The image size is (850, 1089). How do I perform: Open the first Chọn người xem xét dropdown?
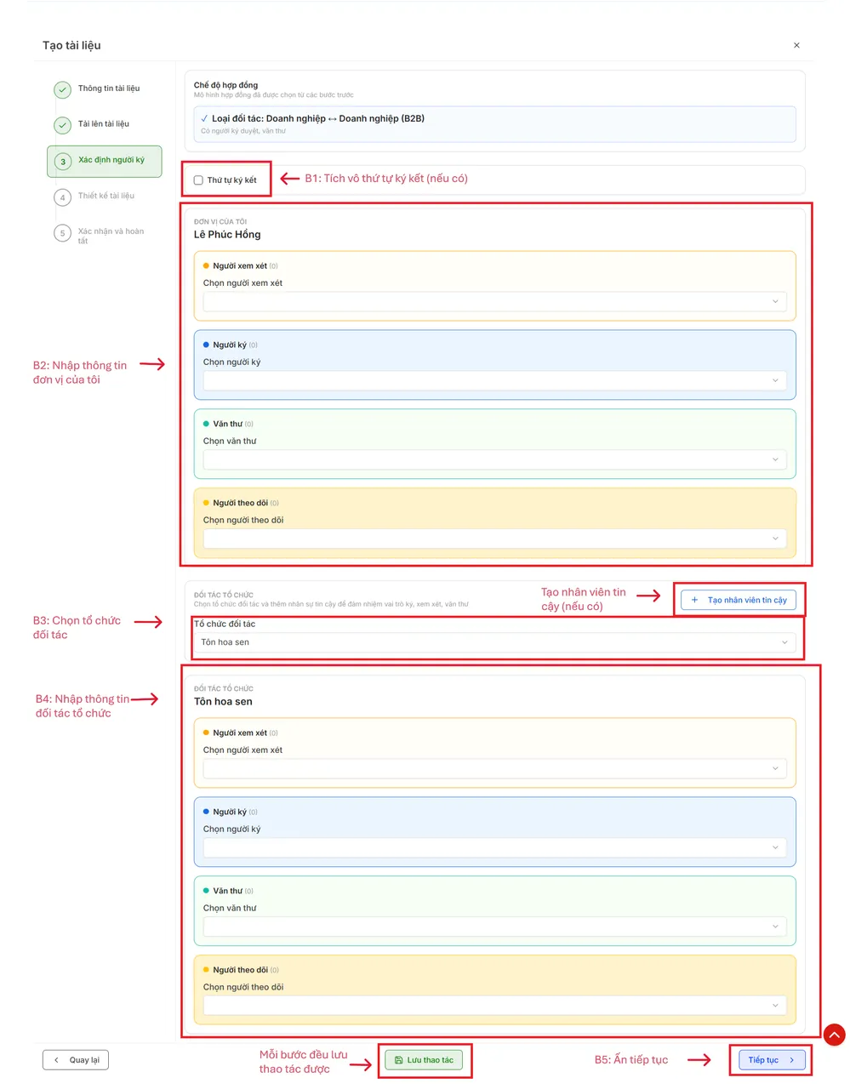tap(494, 301)
